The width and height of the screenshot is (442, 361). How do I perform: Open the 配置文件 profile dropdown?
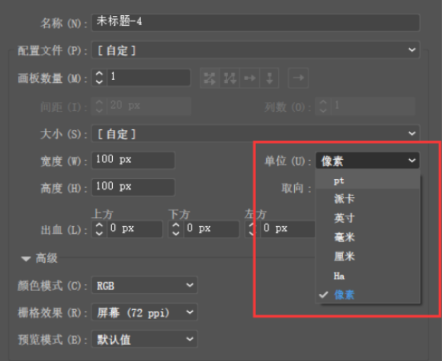click(255, 50)
